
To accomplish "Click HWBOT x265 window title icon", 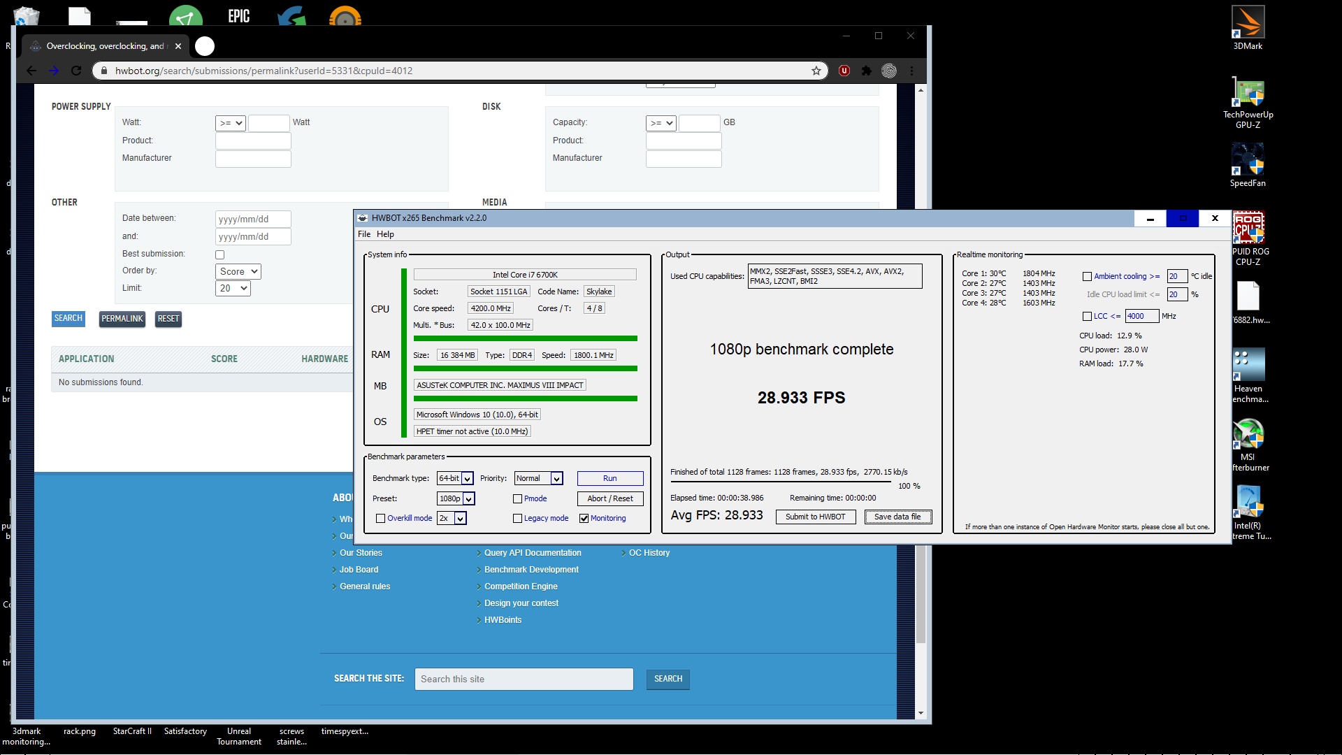I will pyautogui.click(x=363, y=218).
